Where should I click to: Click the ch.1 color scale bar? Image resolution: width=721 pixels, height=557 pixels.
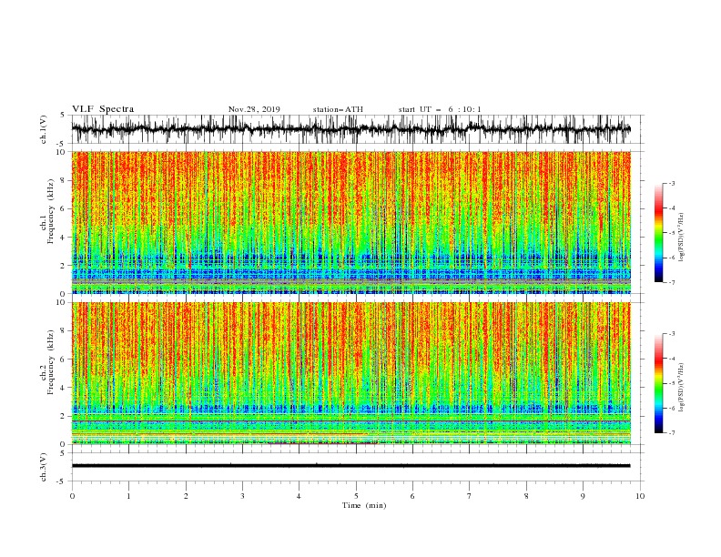click(x=658, y=233)
